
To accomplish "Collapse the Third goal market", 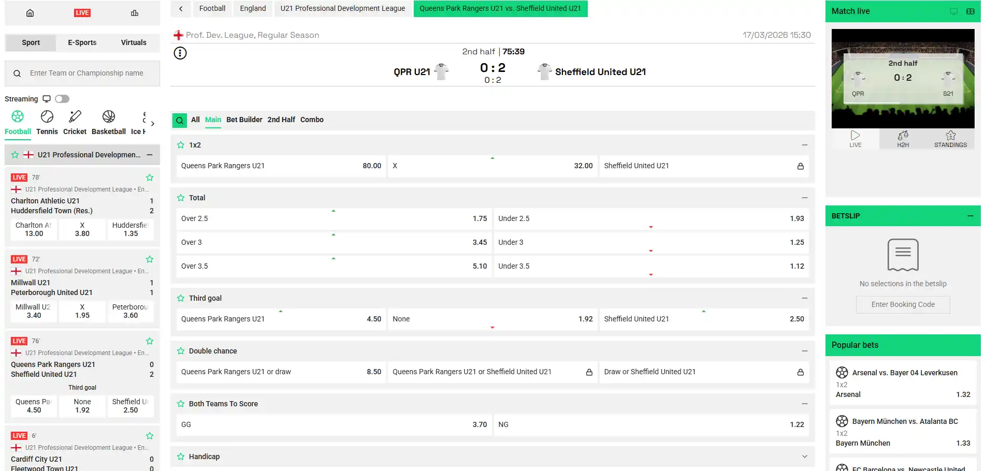I will (805, 298).
